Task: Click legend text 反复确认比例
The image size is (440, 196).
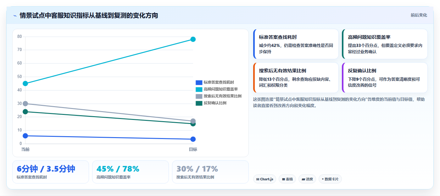Action: pos(215,103)
